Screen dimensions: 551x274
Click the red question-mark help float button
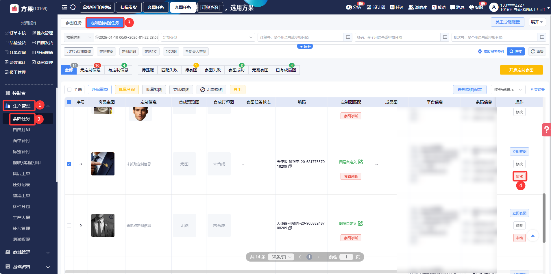546,129
